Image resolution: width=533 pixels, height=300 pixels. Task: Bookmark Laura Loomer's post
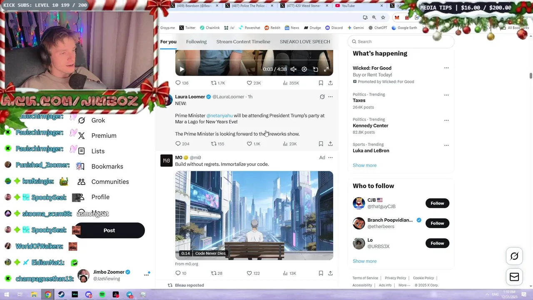pyautogui.click(x=321, y=144)
